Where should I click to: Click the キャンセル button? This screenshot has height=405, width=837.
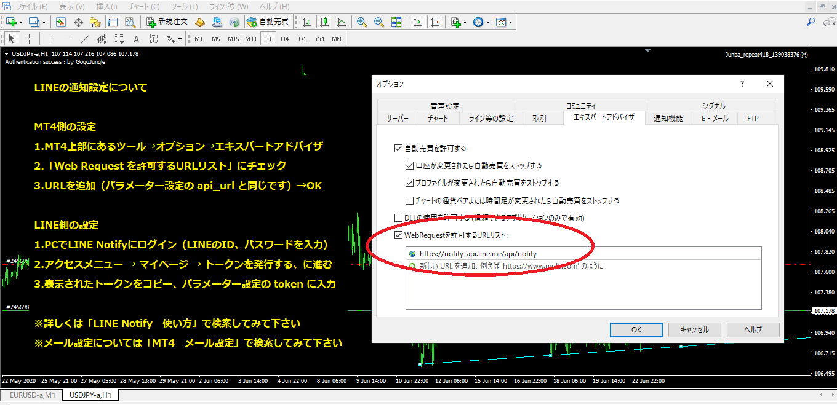point(694,329)
